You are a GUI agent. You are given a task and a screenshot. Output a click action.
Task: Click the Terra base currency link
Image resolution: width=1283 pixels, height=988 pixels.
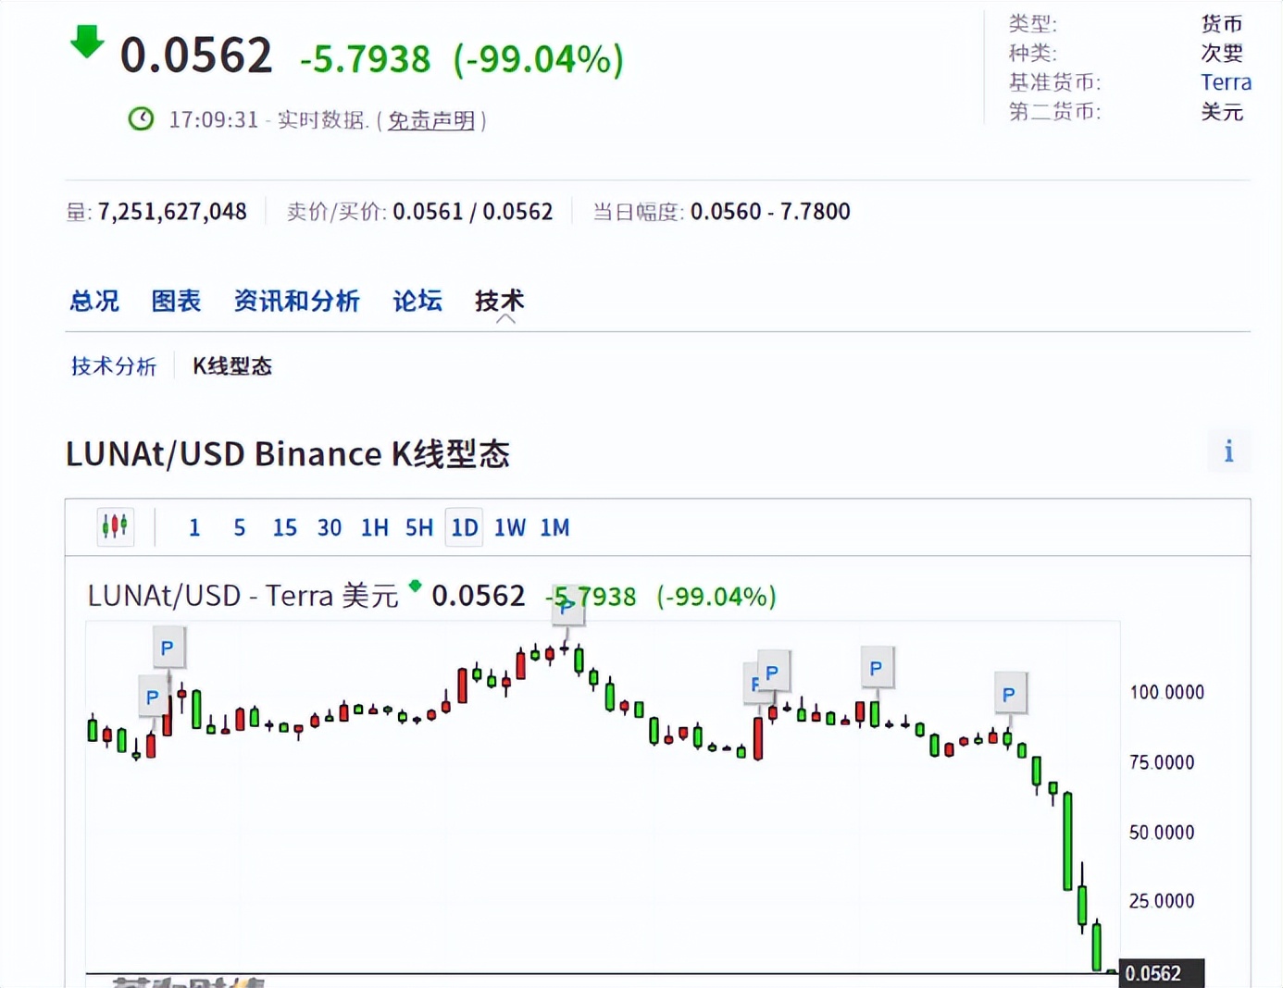click(x=1226, y=82)
